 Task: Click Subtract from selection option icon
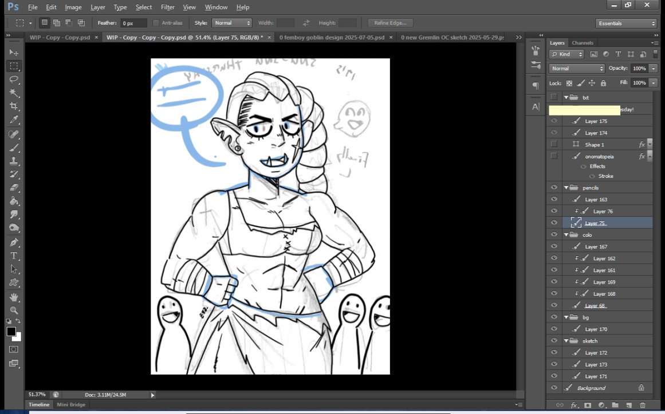[69, 23]
